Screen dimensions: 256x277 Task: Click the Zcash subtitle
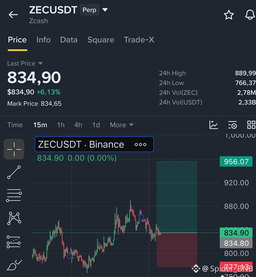[38, 21]
